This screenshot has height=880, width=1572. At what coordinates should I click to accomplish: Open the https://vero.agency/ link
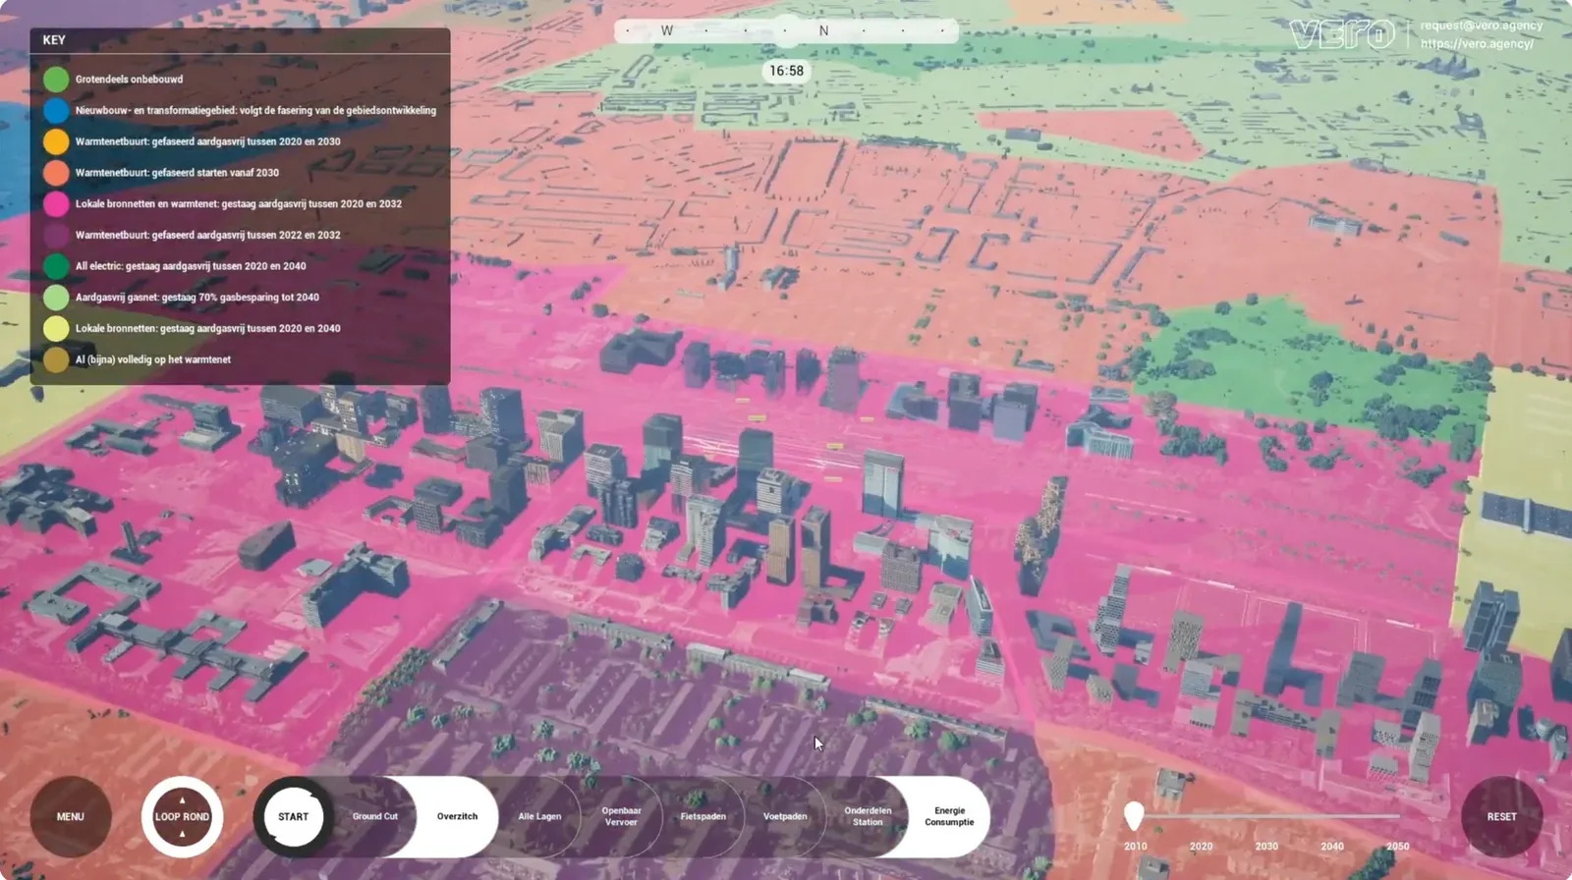click(1477, 43)
